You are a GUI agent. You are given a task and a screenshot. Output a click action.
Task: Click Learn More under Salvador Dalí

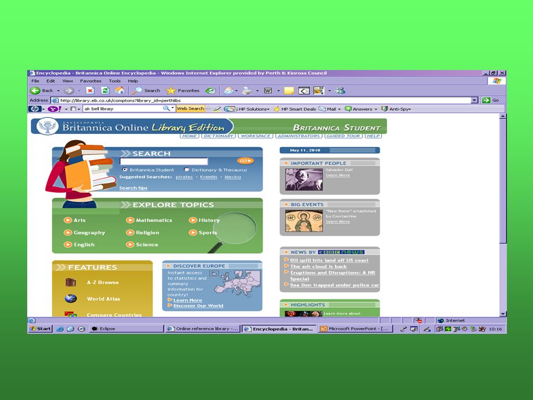[338, 175]
